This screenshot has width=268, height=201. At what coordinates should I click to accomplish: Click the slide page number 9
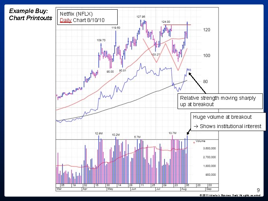258,190
